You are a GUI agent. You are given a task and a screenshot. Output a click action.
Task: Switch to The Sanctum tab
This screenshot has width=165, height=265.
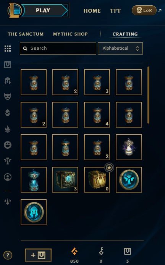pyautogui.click(x=26, y=34)
